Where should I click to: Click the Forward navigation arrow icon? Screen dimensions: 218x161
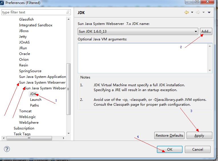(x=198, y=12)
